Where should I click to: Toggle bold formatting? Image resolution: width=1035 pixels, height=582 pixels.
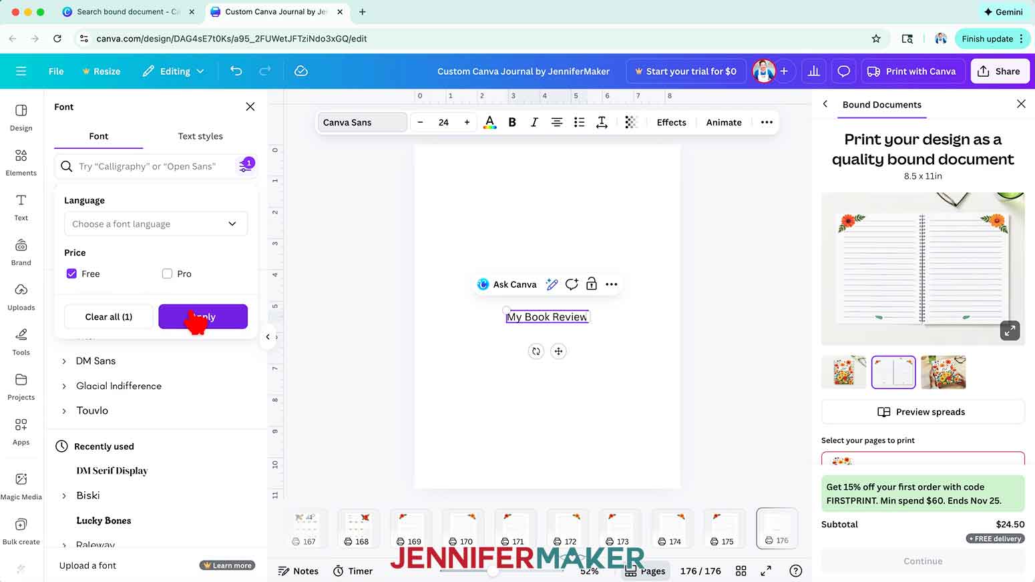512,122
